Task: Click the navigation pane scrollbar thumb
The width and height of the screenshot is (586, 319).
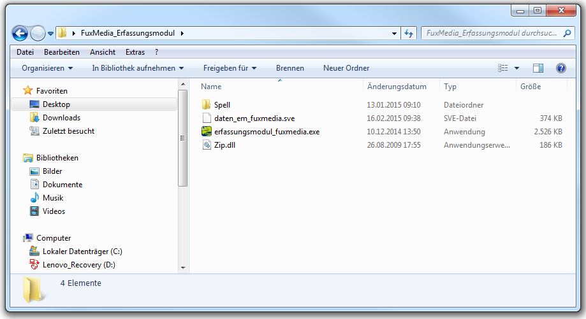Action: tap(183, 138)
